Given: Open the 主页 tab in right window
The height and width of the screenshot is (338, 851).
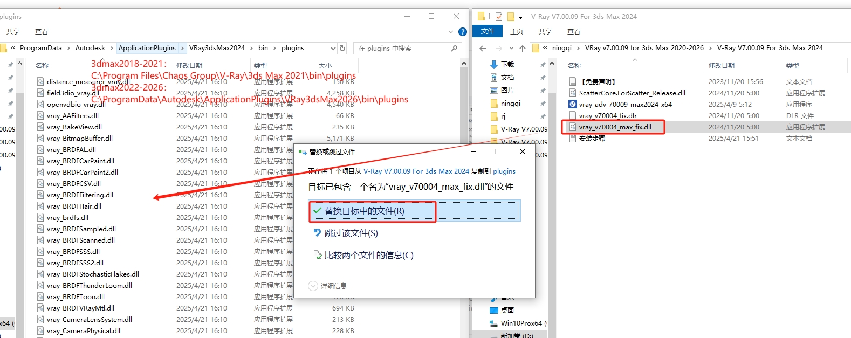Looking at the screenshot, I should coord(517,32).
